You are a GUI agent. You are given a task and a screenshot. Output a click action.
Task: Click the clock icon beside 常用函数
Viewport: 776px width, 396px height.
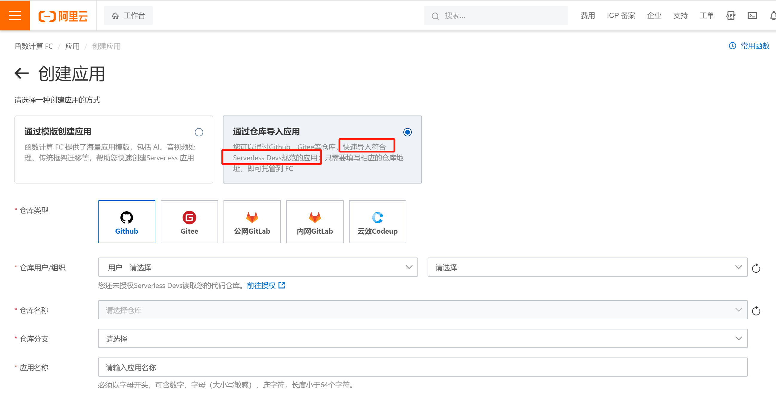[732, 46]
